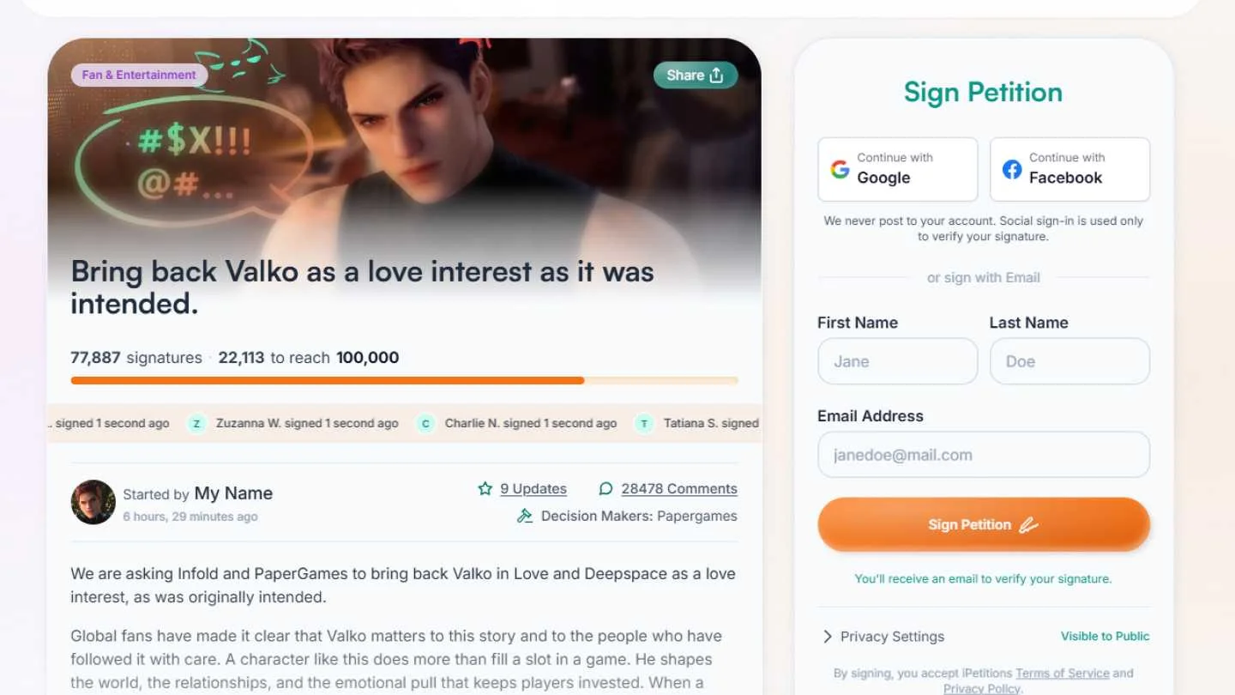This screenshot has width=1235, height=695.
Task: Click Zuzanna W. signer avatar badge
Action: coord(197,423)
